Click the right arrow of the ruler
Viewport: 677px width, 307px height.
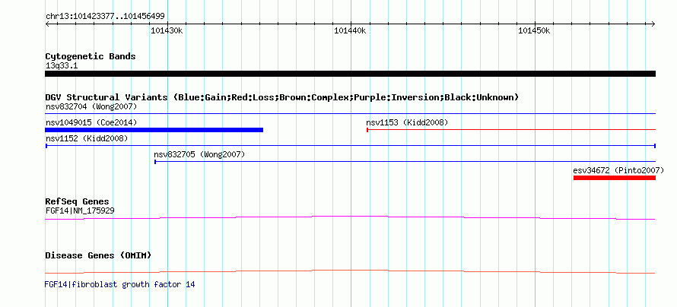[653, 24]
